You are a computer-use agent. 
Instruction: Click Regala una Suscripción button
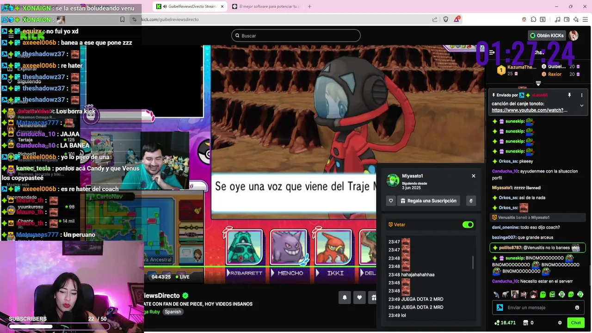429,201
